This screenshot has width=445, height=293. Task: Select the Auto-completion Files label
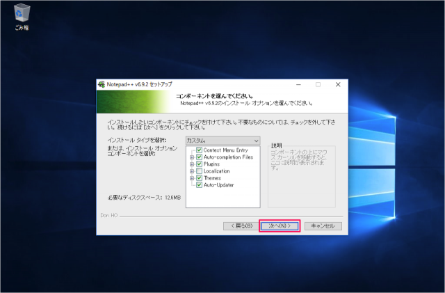tap(228, 157)
